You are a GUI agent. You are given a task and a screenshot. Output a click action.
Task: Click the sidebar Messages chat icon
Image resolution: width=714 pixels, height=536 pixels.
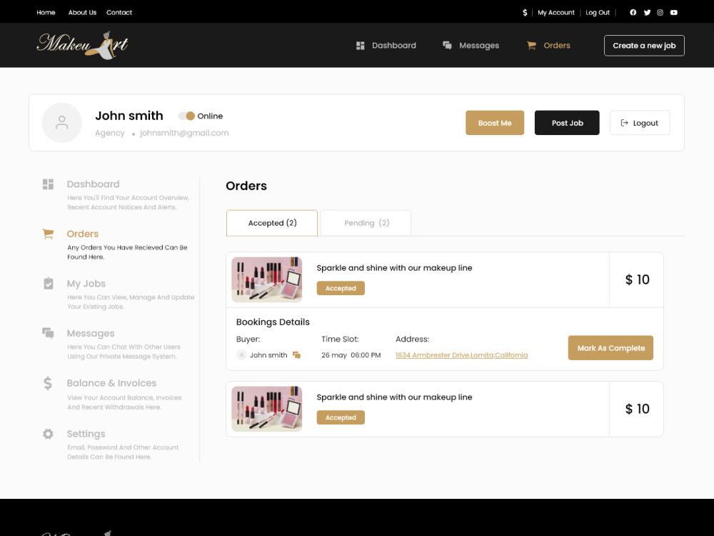49,333
